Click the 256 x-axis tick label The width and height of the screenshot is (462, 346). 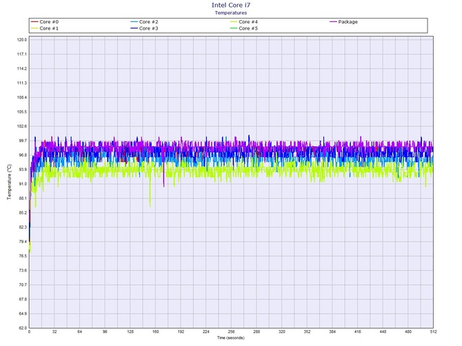point(231,332)
